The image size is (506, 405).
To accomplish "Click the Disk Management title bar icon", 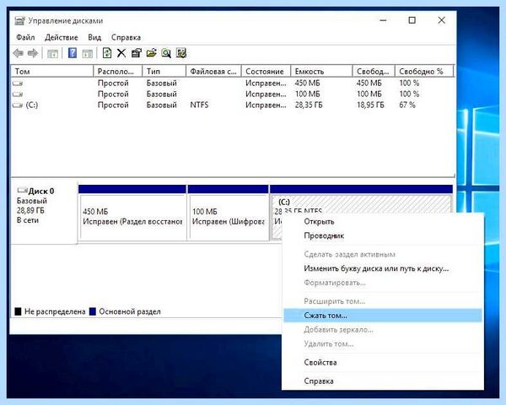I will [x=19, y=21].
